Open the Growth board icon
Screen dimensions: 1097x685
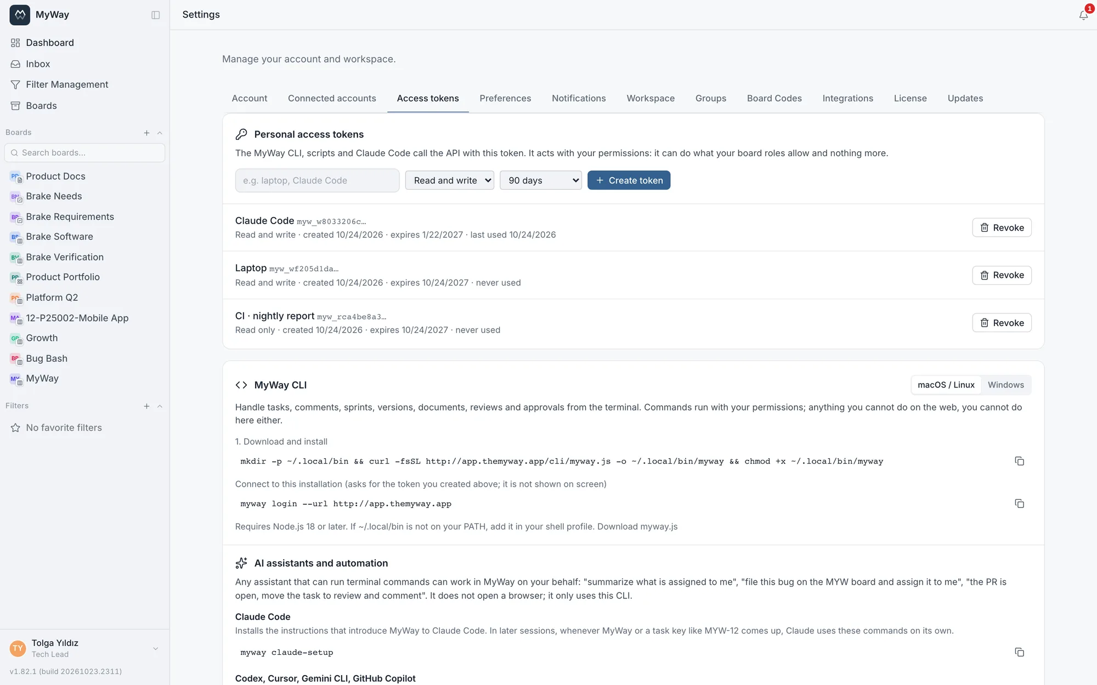16,339
